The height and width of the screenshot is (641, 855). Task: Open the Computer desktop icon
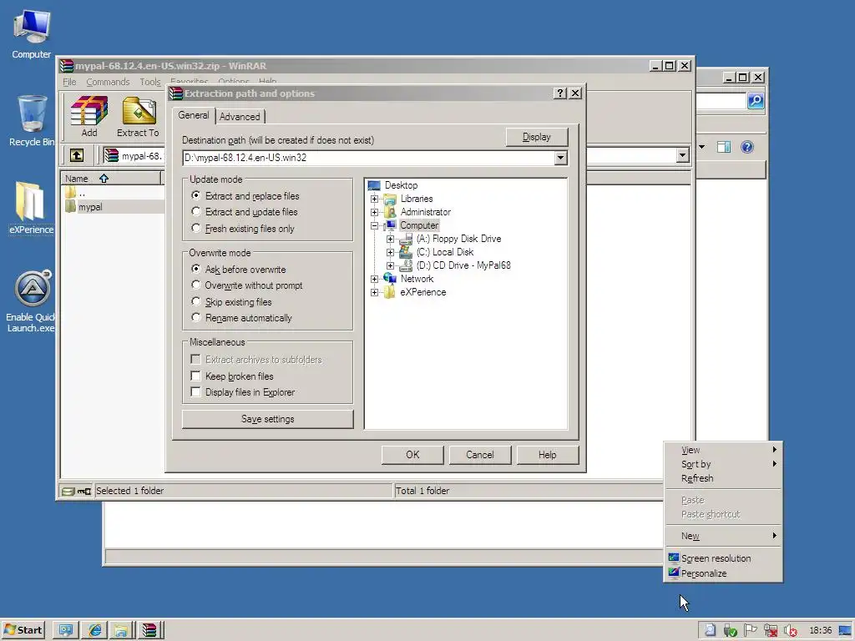31,33
